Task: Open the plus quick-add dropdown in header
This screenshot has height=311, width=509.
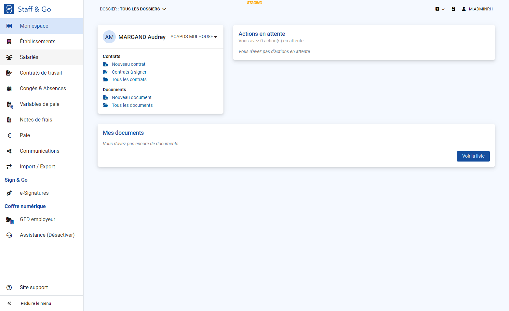Action: [x=440, y=9]
